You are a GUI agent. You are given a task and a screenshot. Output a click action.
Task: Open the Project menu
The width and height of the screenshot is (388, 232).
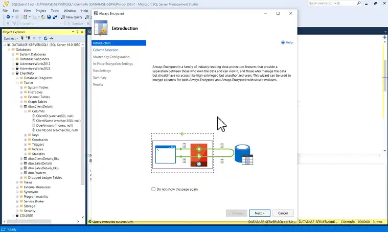coord(40,11)
